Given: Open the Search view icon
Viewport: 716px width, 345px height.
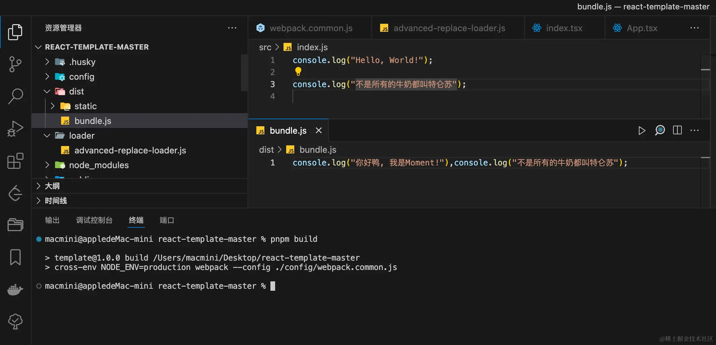Looking at the screenshot, I should (x=15, y=96).
